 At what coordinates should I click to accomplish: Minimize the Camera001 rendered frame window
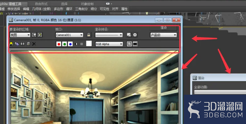(159, 20)
